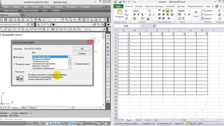The image size is (224, 126).
Task: Click the Cut scissors icon in AutoCAD toolbar
Action: (x=28, y=20)
